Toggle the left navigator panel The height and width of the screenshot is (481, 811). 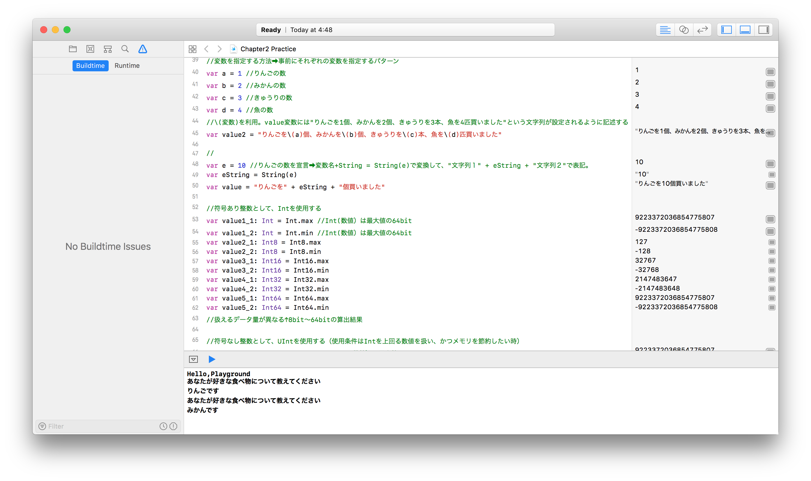pos(726,30)
